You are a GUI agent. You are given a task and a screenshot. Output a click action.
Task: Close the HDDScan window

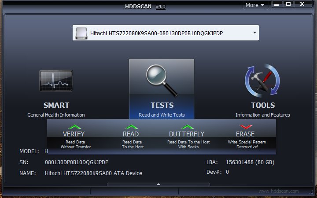(x=302, y=4)
